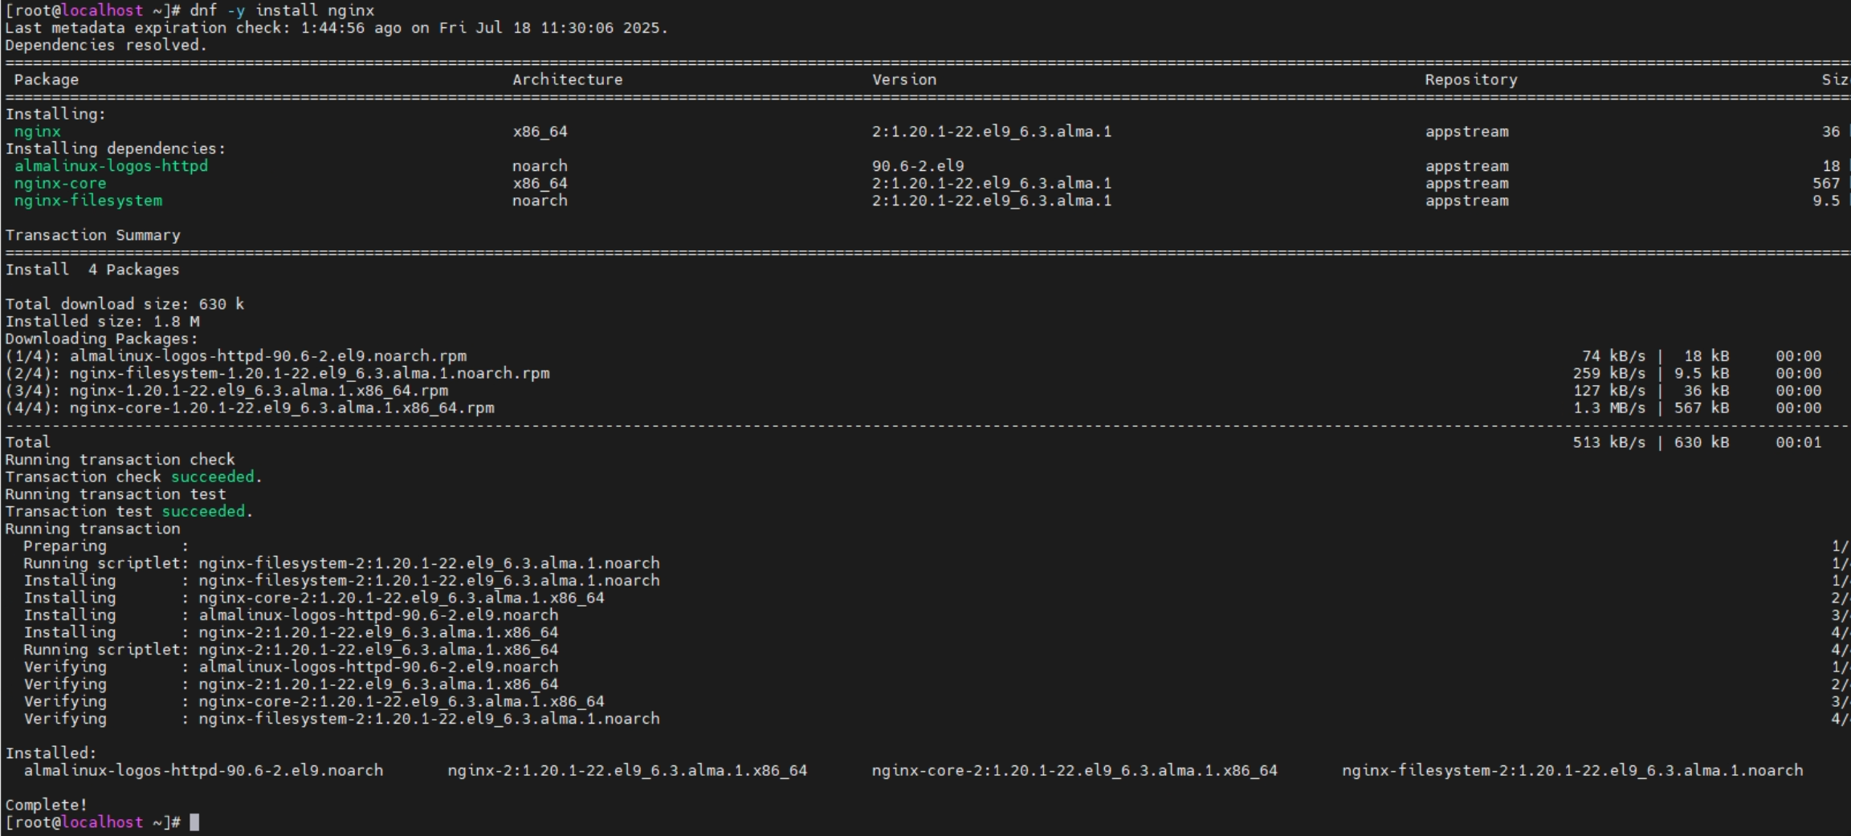Select 'Last metadata expiration check' line
Image resolution: width=1851 pixels, height=836 pixels.
coord(336,28)
